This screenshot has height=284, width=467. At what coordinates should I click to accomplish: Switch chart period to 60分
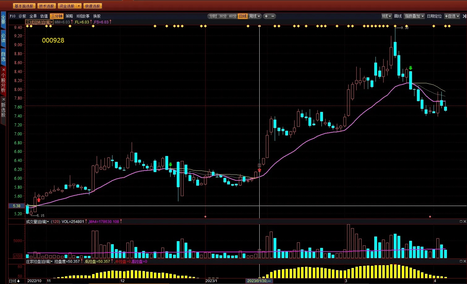(233, 16)
